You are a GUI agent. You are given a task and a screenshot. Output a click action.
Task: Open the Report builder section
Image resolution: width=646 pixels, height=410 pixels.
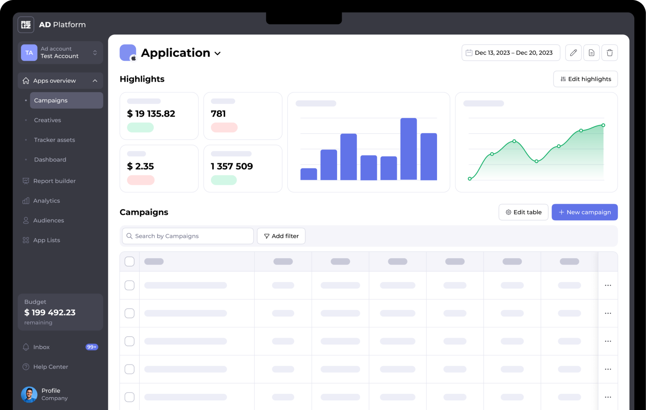pyautogui.click(x=54, y=181)
